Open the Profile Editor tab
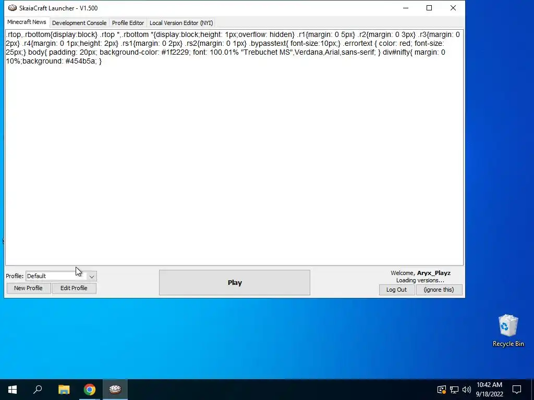534x400 pixels. (x=128, y=23)
